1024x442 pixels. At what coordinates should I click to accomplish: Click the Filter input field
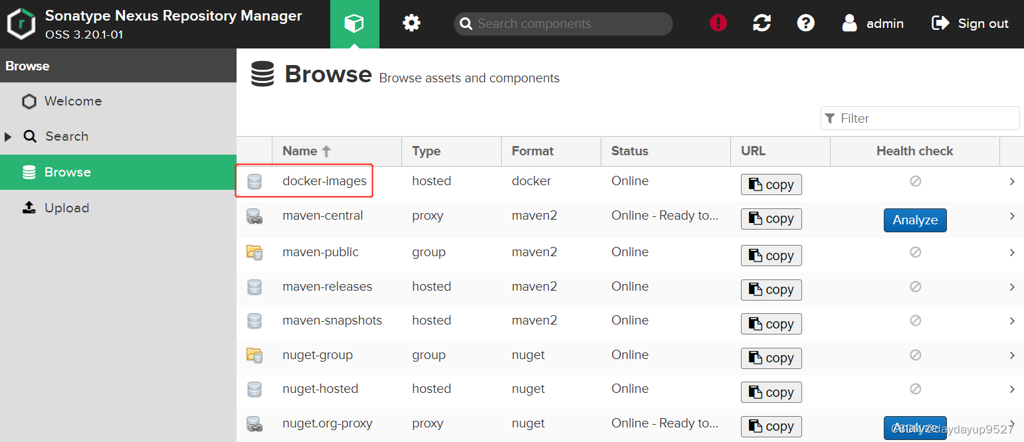tap(920, 118)
